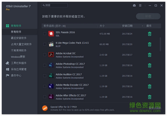167x116 pixels.
Task: Click the 2017/8/20 install date
Action: (127, 44)
